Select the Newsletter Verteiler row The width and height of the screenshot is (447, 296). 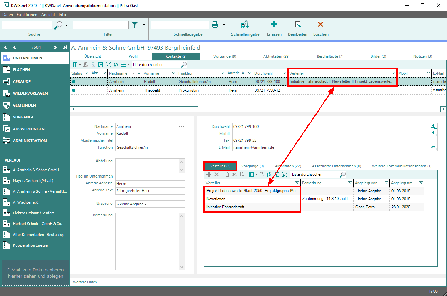pyautogui.click(x=314, y=199)
